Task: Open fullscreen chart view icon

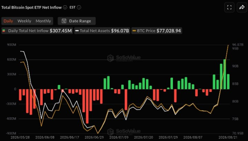Action: 229,7
